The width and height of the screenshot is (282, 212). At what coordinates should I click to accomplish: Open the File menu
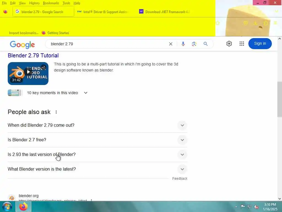pyautogui.click(x=4, y=3)
